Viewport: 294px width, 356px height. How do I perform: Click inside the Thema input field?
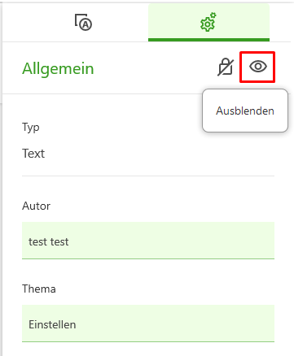148,323
